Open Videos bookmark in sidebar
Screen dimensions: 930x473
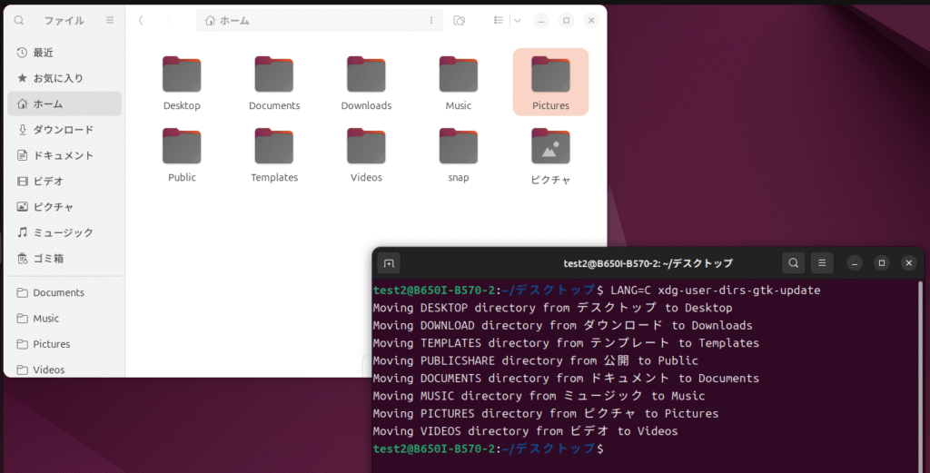64,370
